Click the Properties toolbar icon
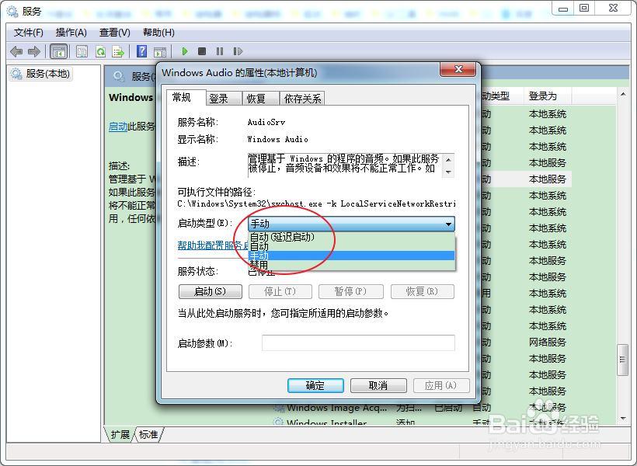Viewport: 637px width, 466px height. tap(82, 51)
